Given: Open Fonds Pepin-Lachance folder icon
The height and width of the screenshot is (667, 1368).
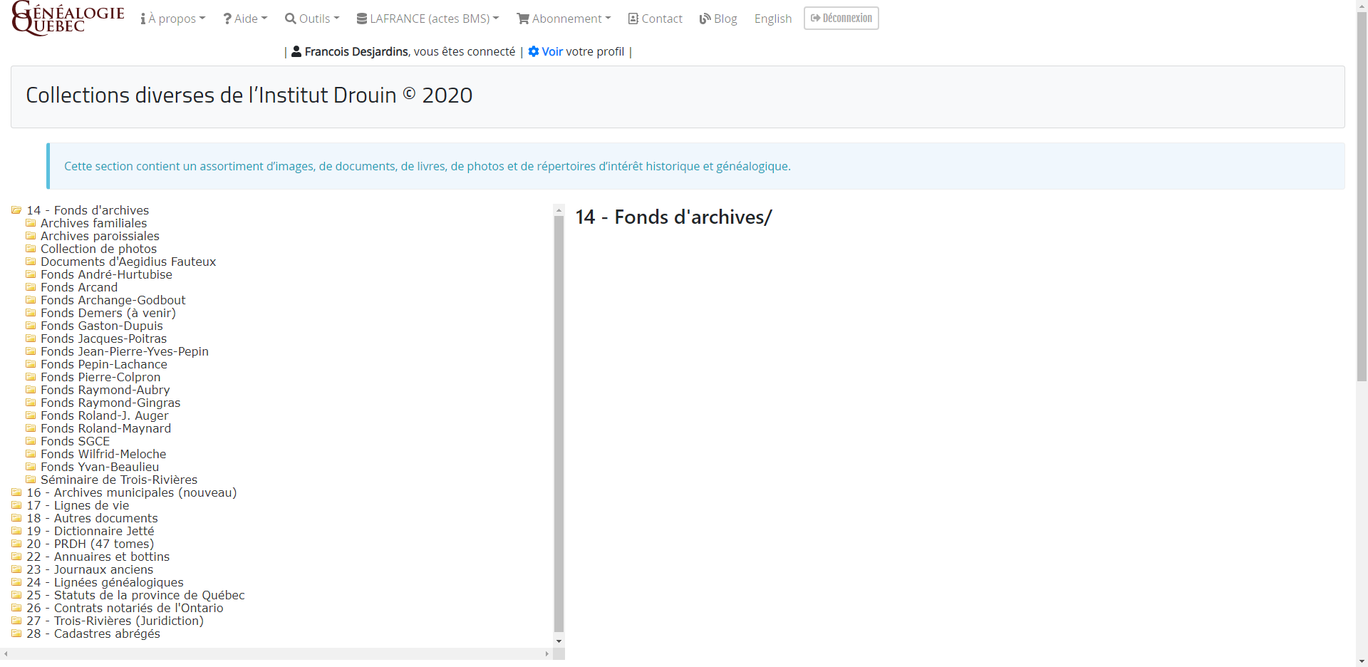Looking at the screenshot, I should tap(31, 364).
